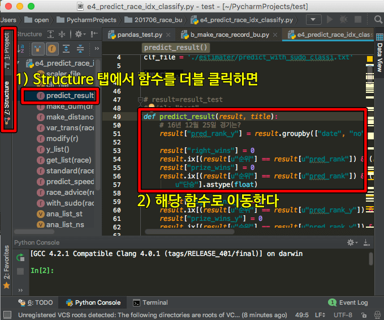Viewport: 384px width, 320px height.
Task: Close the b_make_race_record_bu.py tab
Action: 275,35
